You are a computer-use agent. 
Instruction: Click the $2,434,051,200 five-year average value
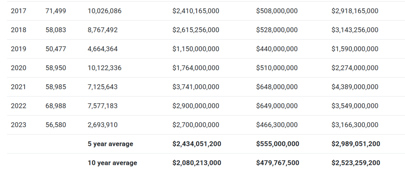(197, 144)
